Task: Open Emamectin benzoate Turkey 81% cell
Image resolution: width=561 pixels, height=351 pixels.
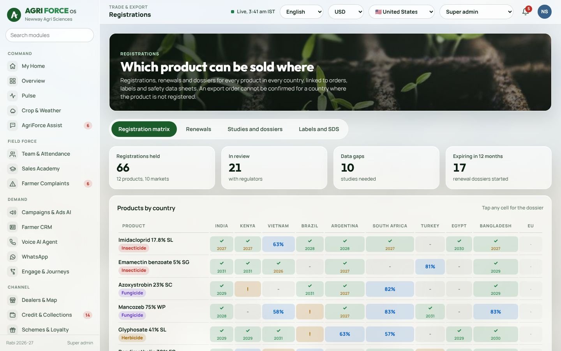Action: (x=430, y=267)
